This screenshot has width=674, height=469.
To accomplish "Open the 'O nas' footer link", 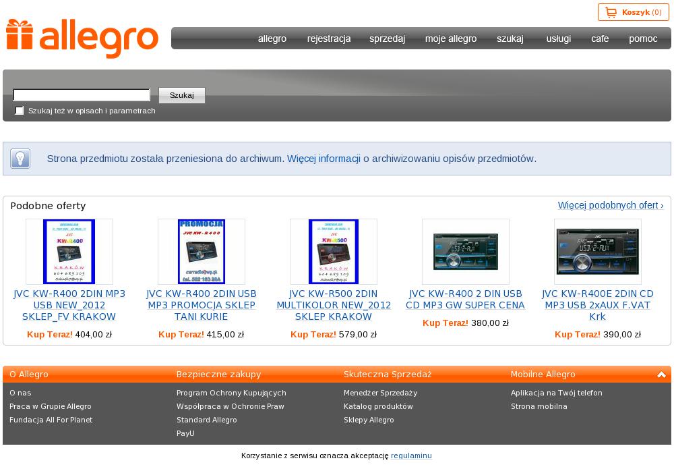I will click(x=20, y=393).
